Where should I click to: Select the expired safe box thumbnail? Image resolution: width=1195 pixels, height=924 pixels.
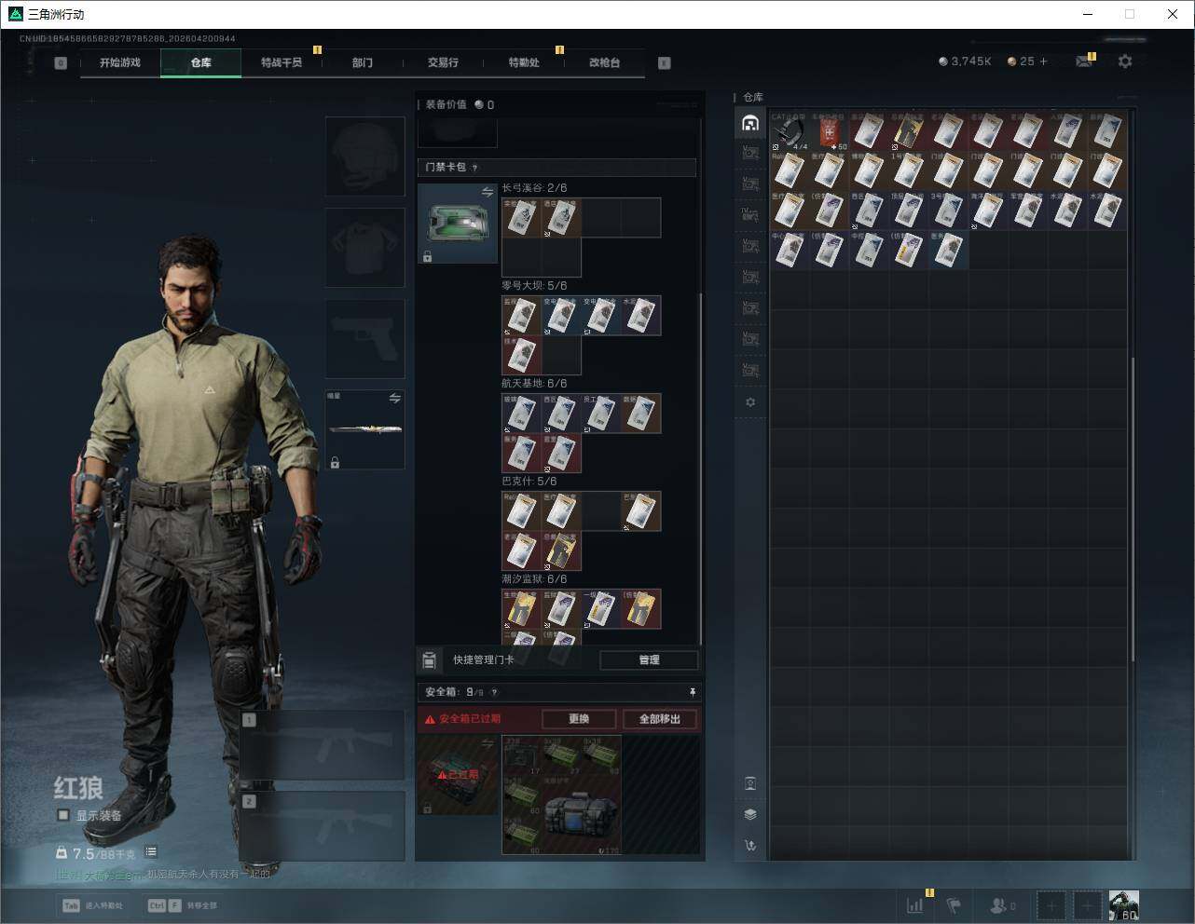[458, 774]
